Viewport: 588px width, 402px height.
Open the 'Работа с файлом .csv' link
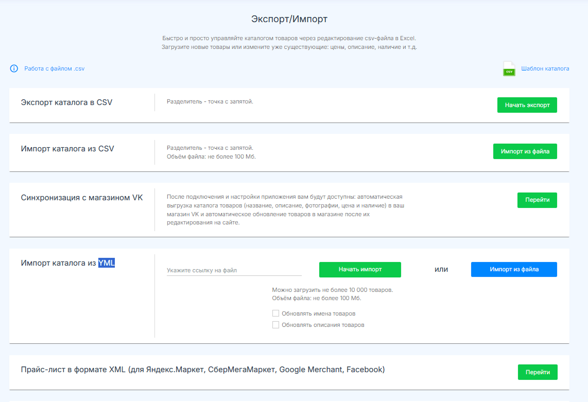click(x=54, y=68)
